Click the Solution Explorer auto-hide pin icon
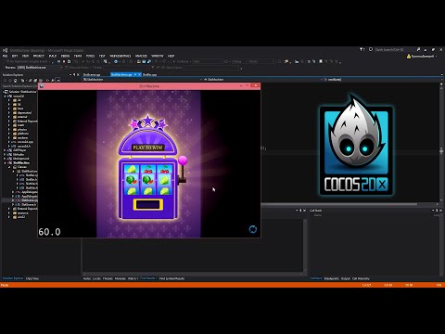 tap(74, 74)
